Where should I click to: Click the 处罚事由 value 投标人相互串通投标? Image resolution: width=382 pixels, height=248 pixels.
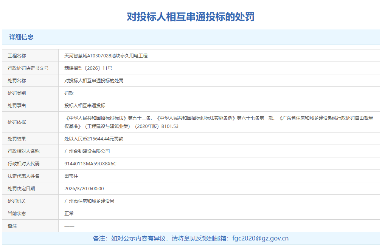tap(85, 105)
